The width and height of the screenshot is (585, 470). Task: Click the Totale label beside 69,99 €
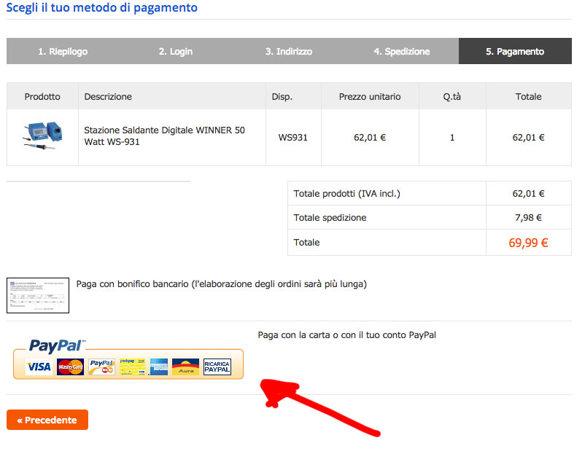(x=306, y=242)
